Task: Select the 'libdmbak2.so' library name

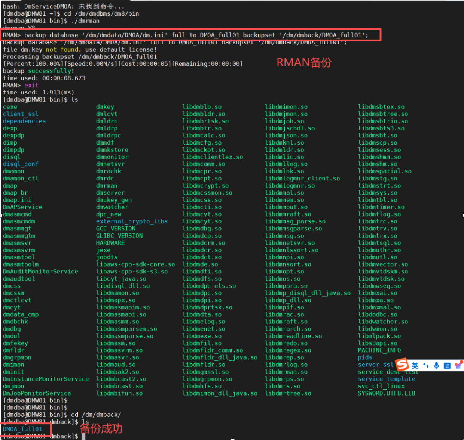Action: coord(117,372)
